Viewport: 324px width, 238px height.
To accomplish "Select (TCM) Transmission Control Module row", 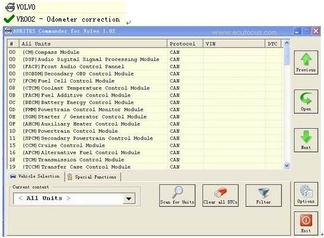I will (145, 160).
